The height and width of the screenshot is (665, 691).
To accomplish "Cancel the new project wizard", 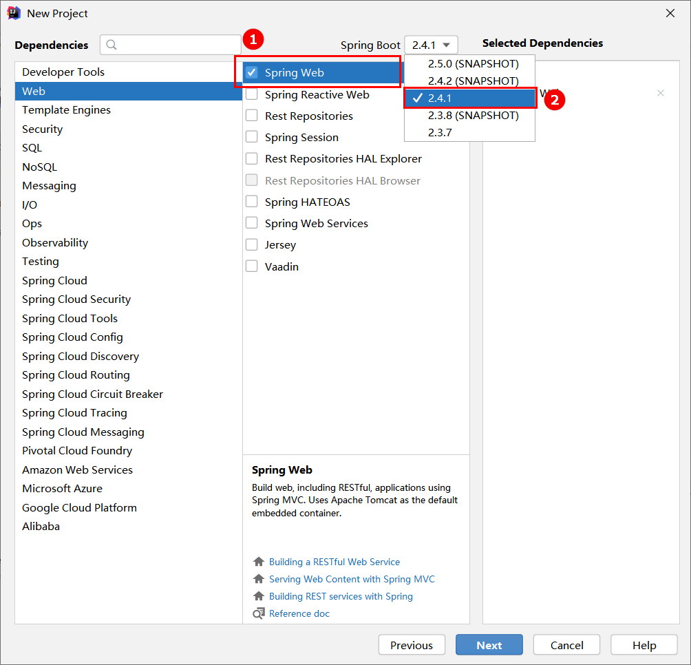I will (566, 645).
